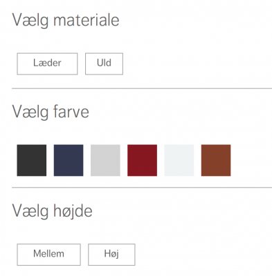This screenshot has height=276, width=272.
Task: Pick the black color swatch
Action: click(x=32, y=160)
